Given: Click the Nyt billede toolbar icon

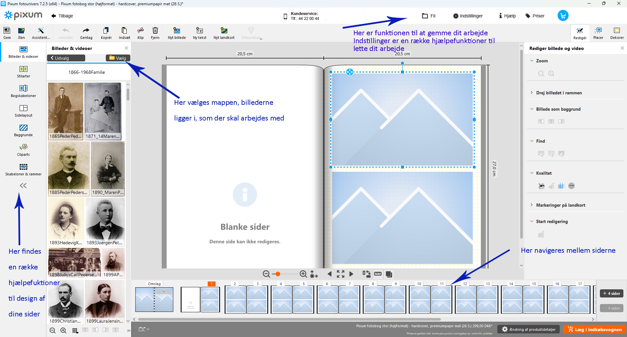Looking at the screenshot, I should point(177,33).
